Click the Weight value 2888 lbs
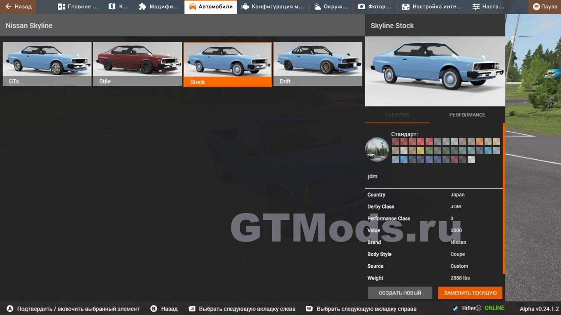Image resolution: width=561 pixels, height=315 pixels. click(460, 278)
